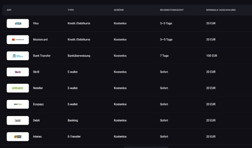The width and height of the screenshot is (252, 148).
Task: Click the Banküberweisung type cell
Action: click(x=79, y=55)
